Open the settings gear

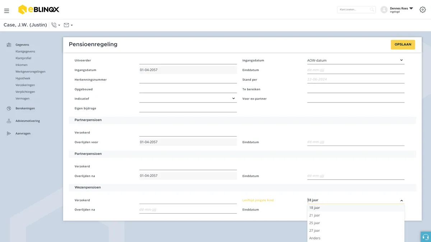click(423, 10)
